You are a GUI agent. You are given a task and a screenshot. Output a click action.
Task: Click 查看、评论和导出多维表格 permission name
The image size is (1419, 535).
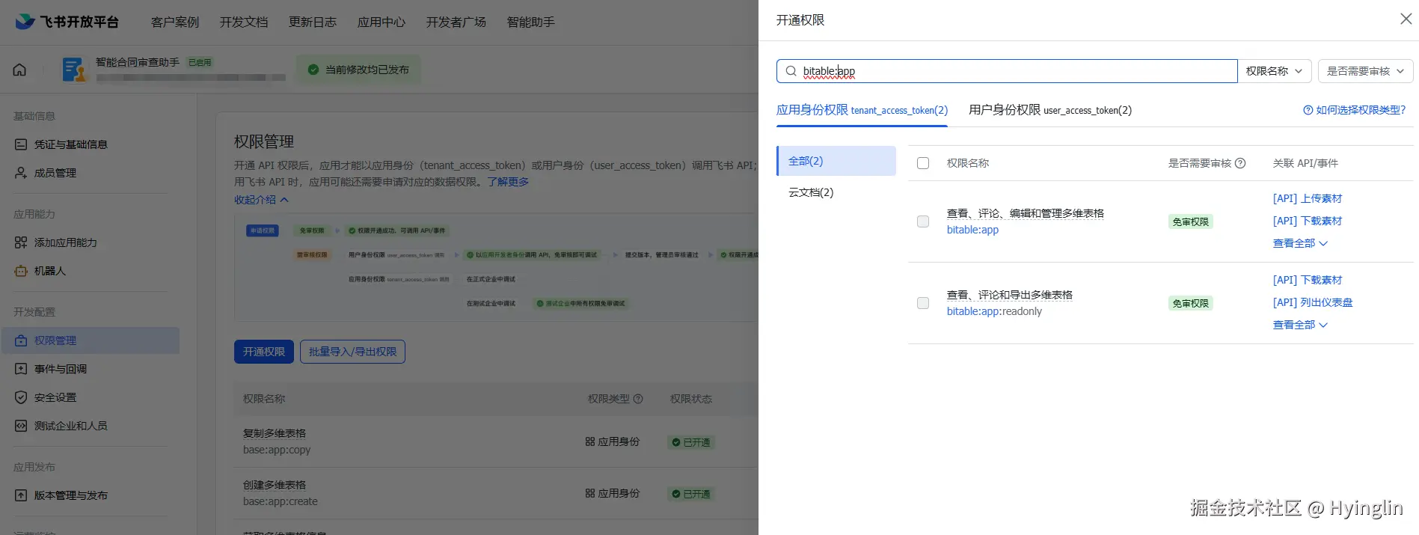point(1010,295)
